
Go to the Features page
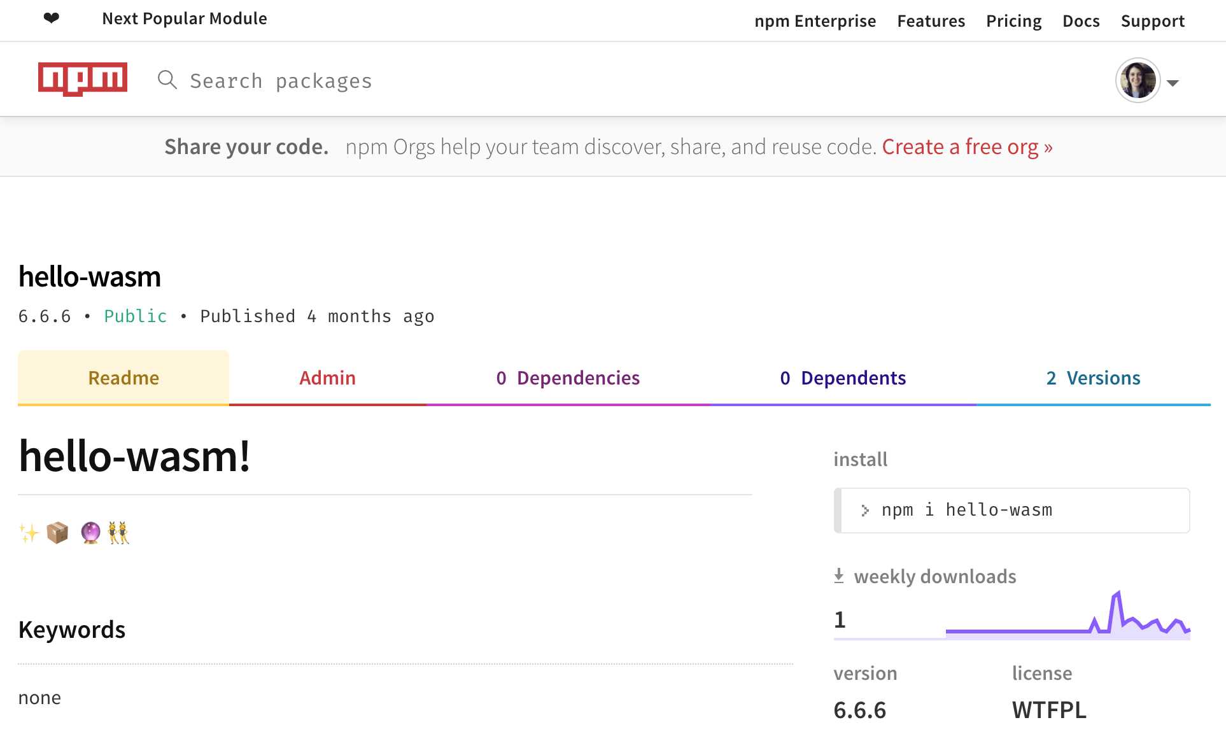[931, 21]
